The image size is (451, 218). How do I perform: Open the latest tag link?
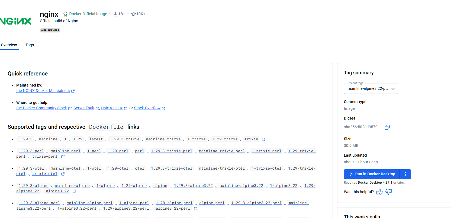click(96, 139)
